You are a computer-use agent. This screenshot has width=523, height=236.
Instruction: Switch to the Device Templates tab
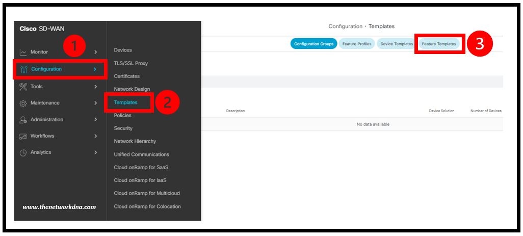click(397, 44)
